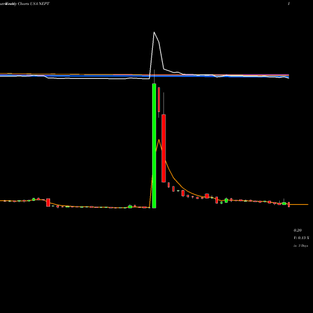
Task: Click the 'in 2 Days' label
Action: tap(301, 246)
